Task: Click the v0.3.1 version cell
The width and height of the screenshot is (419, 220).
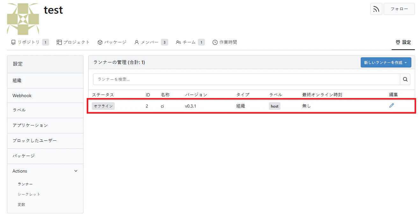Action: pyautogui.click(x=191, y=106)
